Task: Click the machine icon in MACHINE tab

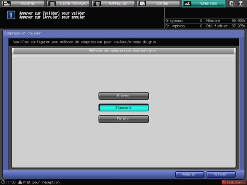Action: tap(7, 3)
